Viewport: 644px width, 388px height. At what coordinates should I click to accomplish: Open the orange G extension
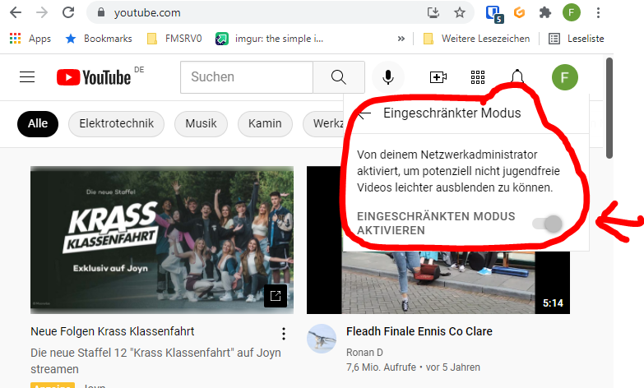[x=519, y=12]
